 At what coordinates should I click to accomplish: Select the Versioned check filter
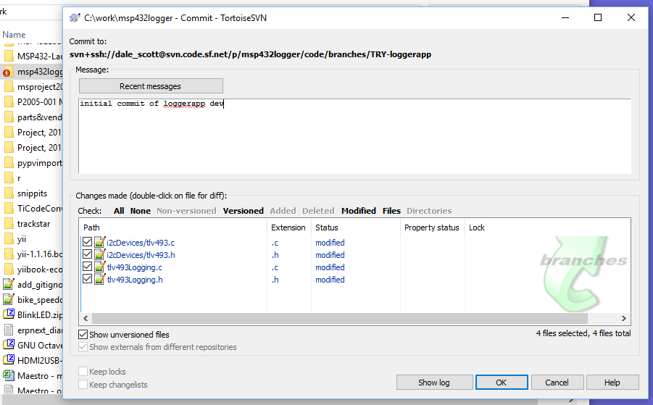[244, 211]
